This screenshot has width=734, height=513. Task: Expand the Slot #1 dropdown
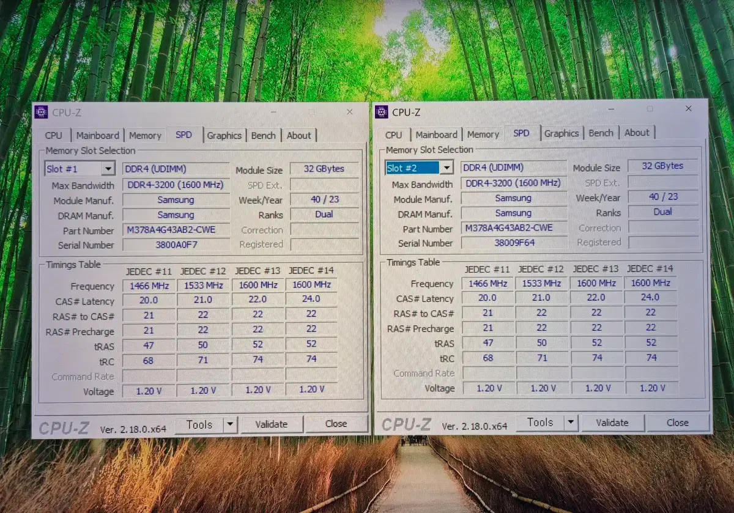coord(108,169)
